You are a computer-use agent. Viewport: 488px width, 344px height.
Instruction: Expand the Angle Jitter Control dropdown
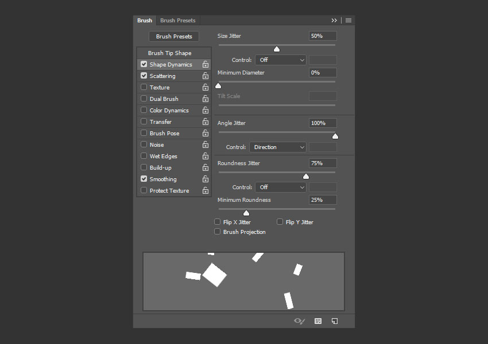pyautogui.click(x=278, y=147)
